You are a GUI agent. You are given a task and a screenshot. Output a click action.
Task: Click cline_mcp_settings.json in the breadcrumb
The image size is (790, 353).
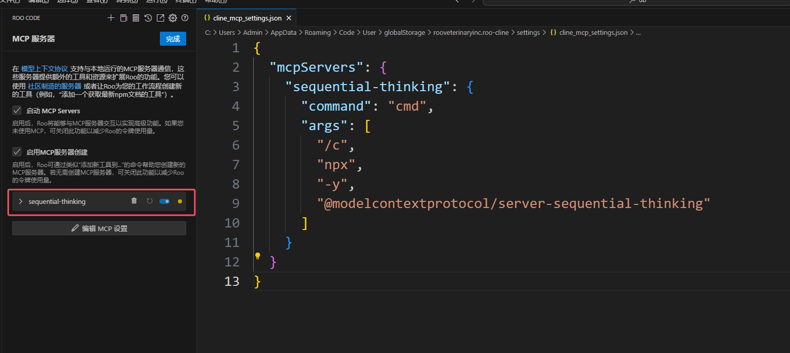coord(593,32)
